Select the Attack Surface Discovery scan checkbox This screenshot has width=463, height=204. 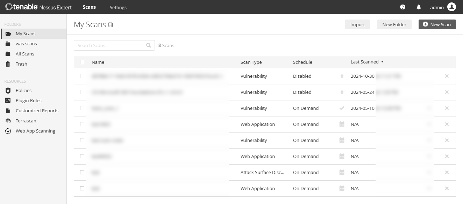coord(82,172)
